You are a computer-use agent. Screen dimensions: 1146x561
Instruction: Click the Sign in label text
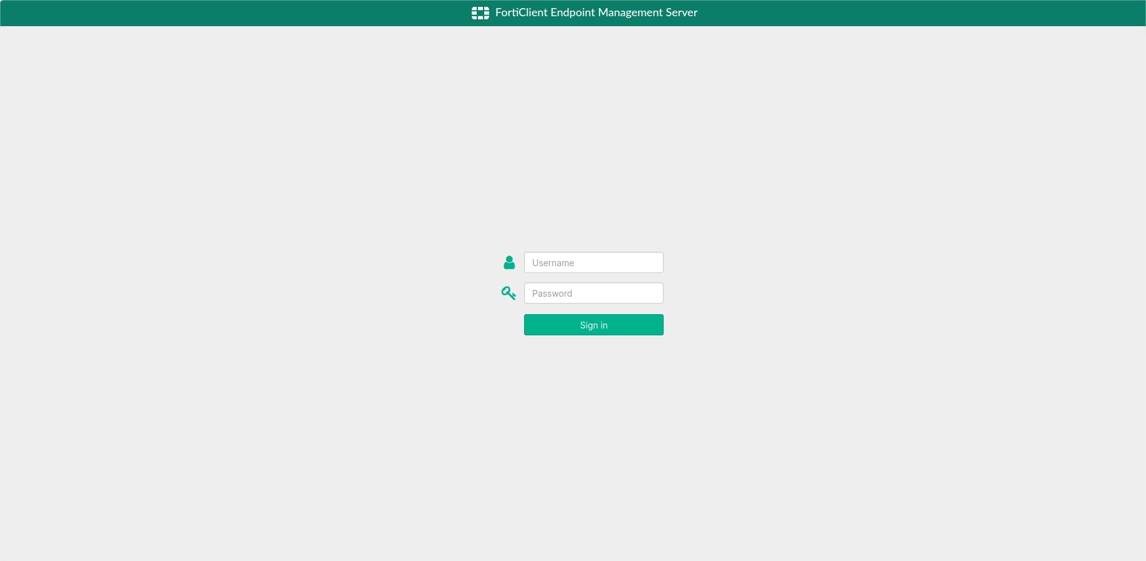pyautogui.click(x=593, y=325)
